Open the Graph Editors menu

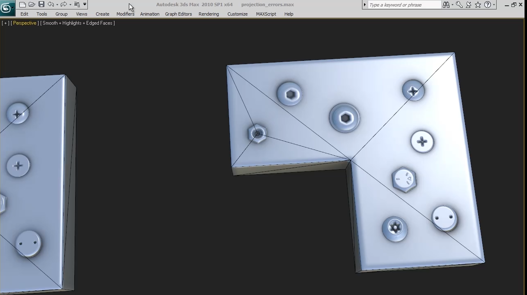179,14
